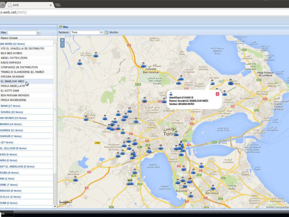Viewport: 289px width, 217px height.
Task: Clear the Filtre field with the X icon
Action: coord(38,33)
